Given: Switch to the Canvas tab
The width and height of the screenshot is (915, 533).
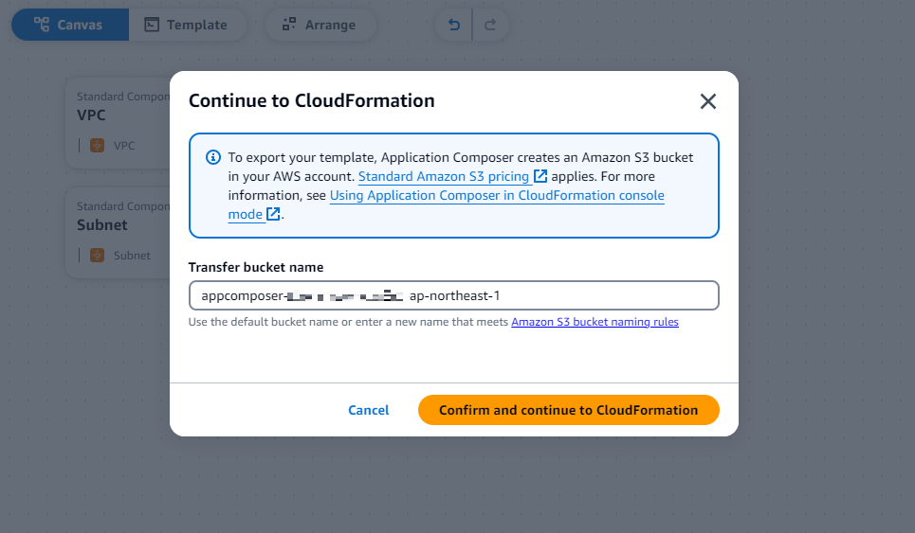Looking at the screenshot, I should click(70, 25).
